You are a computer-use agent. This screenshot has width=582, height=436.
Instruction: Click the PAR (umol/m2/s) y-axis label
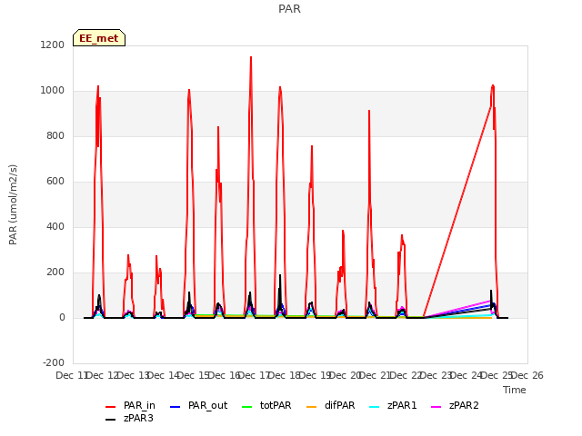pyautogui.click(x=13, y=204)
